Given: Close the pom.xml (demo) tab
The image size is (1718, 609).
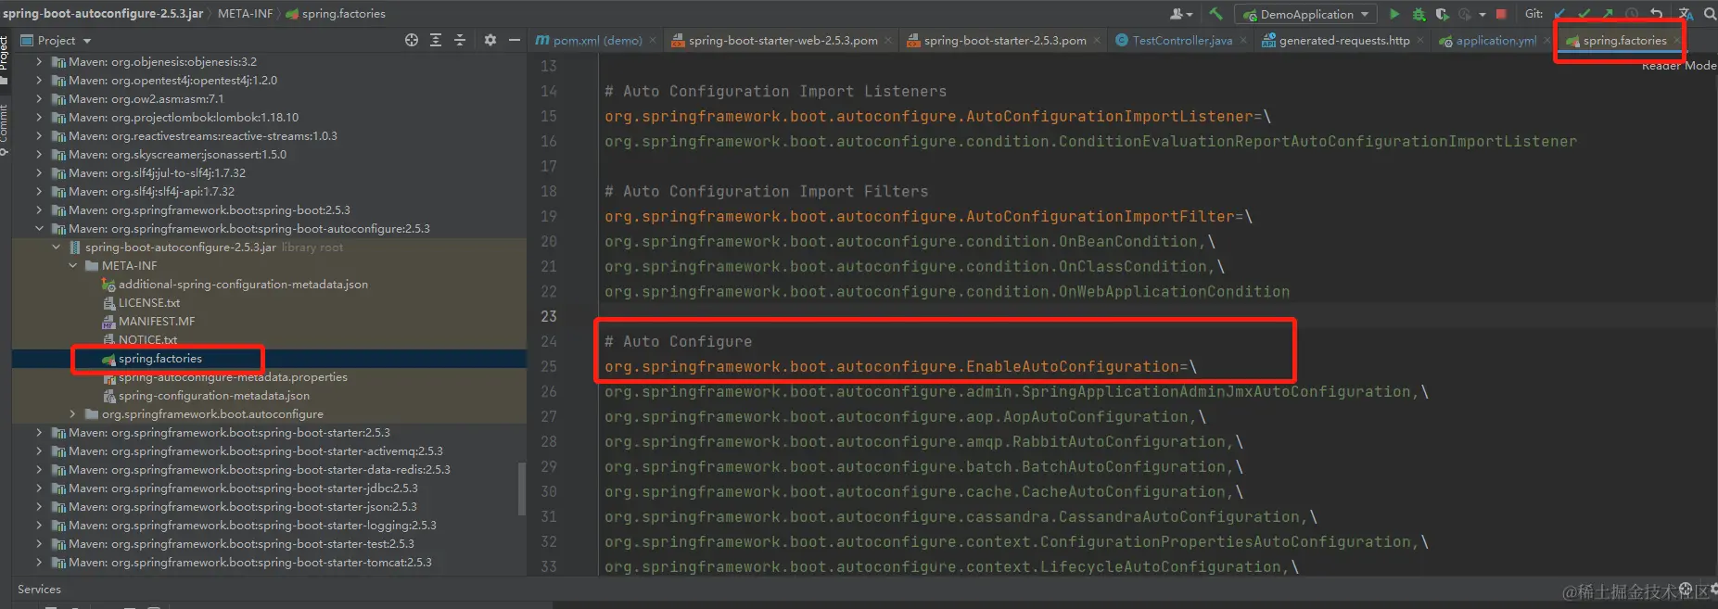Looking at the screenshot, I should (653, 40).
